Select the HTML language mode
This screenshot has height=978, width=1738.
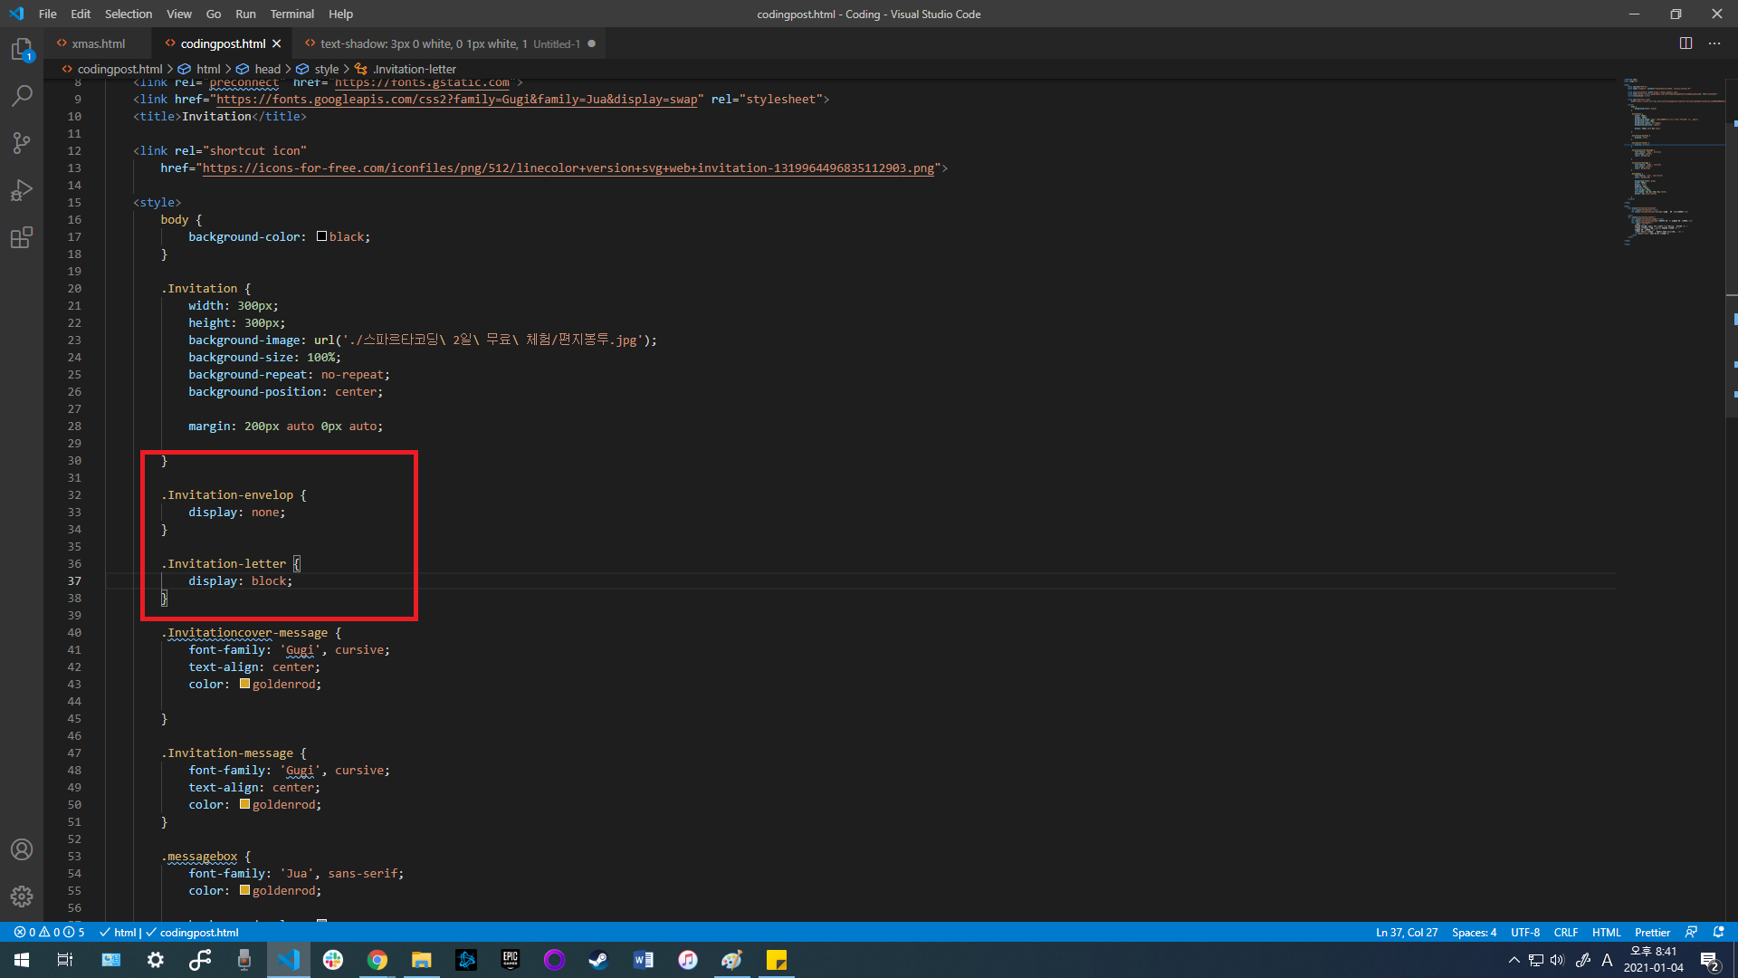pyautogui.click(x=1606, y=932)
